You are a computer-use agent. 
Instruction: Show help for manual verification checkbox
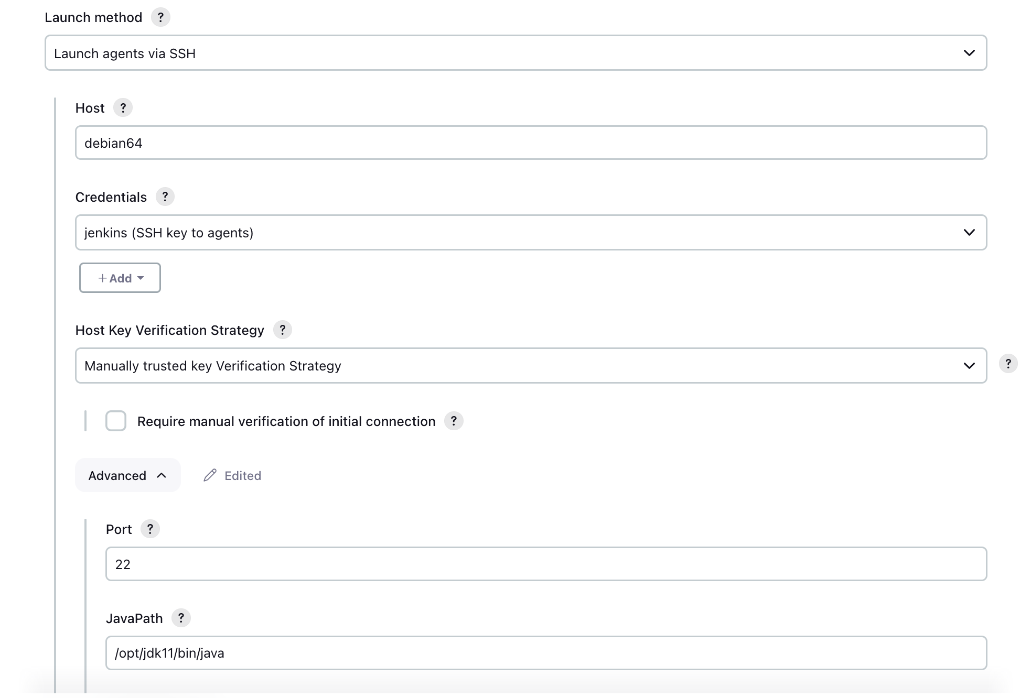pyautogui.click(x=454, y=421)
